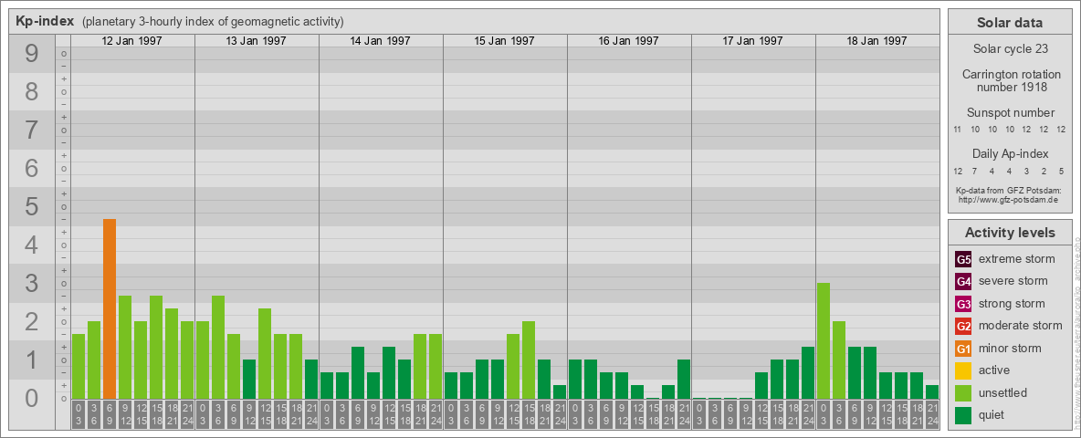Click the 15-18 bar on 15 Jan

528,360
